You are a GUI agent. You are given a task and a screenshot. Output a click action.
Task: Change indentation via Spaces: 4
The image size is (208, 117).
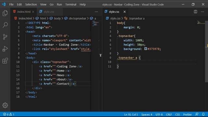(x=147, y=114)
